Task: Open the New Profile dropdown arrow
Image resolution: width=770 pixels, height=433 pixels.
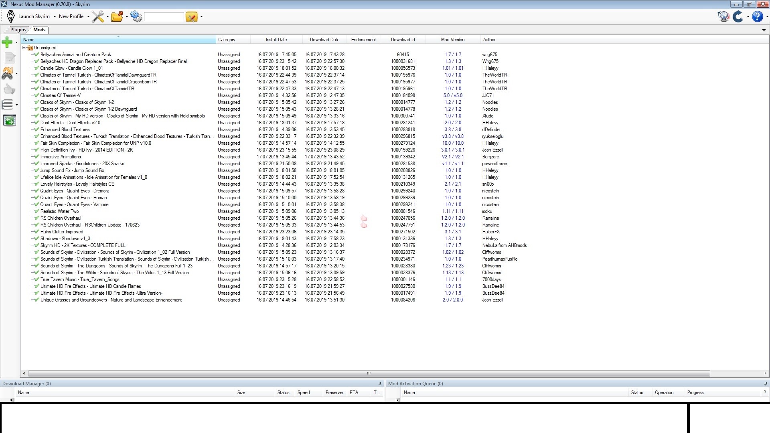Action: (88, 17)
